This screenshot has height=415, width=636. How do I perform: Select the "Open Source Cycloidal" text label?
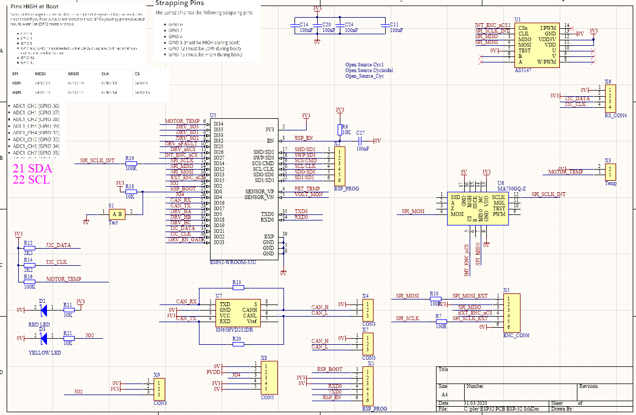point(369,71)
